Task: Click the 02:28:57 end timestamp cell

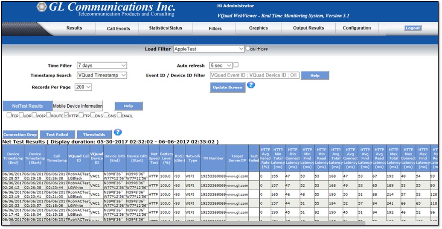Action: pyautogui.click(x=13, y=176)
